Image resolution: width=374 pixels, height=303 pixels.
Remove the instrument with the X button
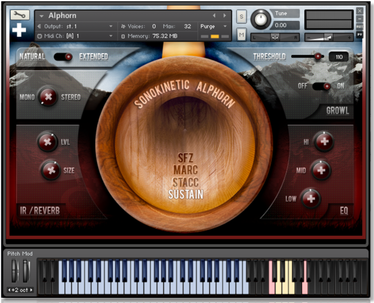tap(360, 11)
